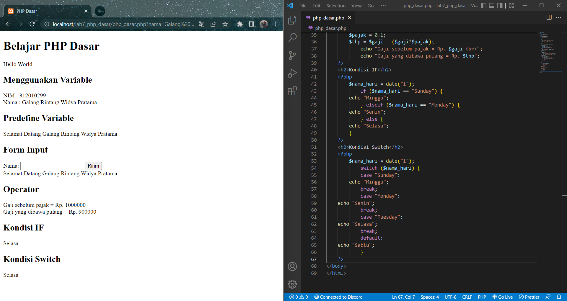The height and width of the screenshot is (301, 567).
Task: Toggle the Secondary Side Bar
Action: 500,6
